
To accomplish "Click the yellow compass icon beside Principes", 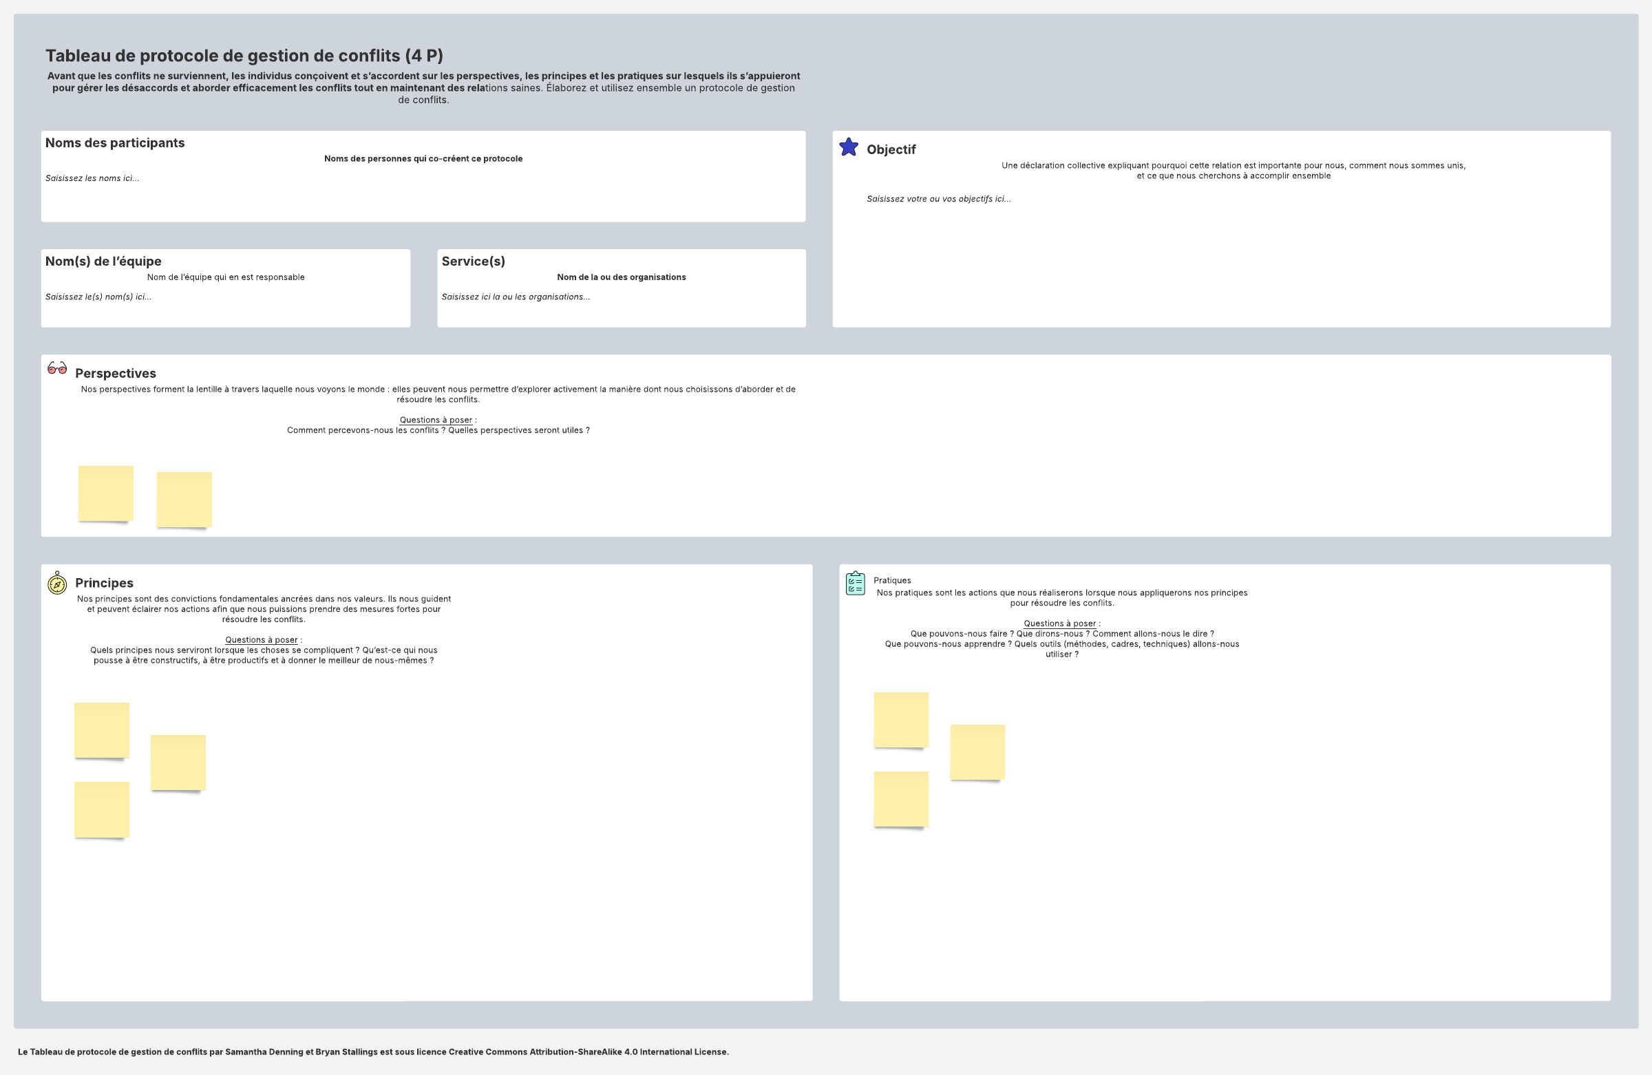I will coord(57,583).
